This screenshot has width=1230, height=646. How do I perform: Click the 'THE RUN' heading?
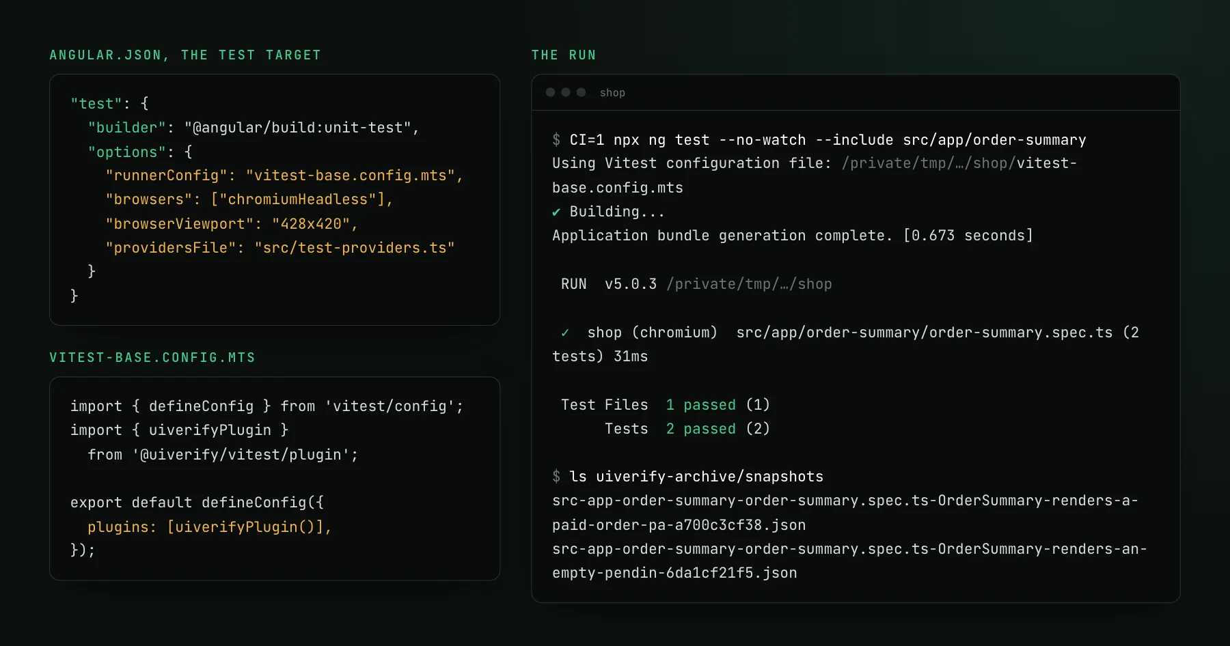coord(564,55)
